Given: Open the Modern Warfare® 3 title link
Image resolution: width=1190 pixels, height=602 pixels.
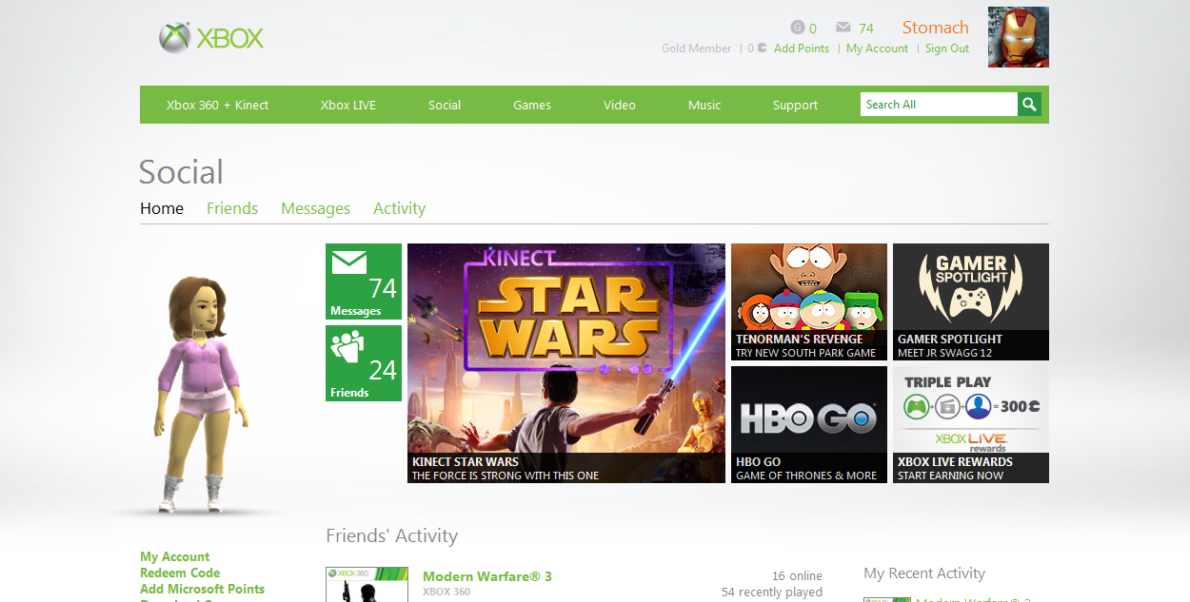Looking at the screenshot, I should coord(487,576).
